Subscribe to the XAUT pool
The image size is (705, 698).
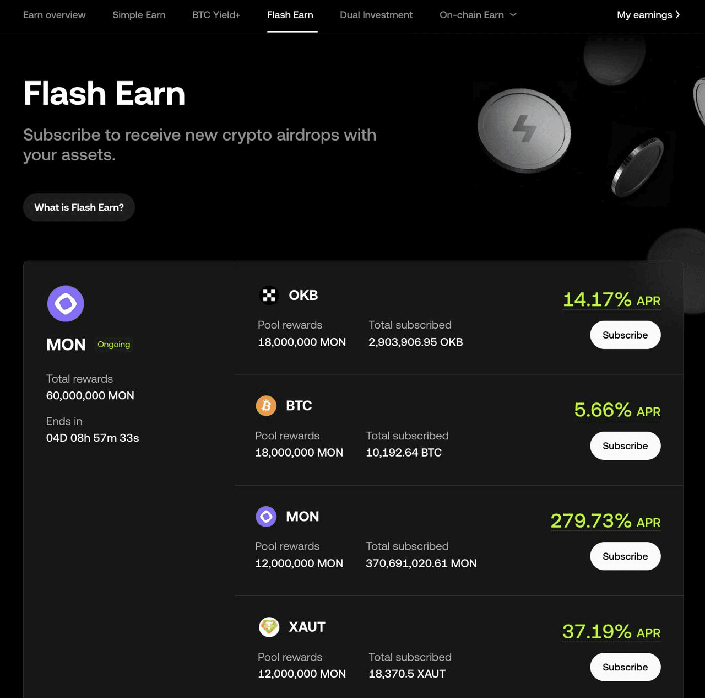pyautogui.click(x=625, y=667)
